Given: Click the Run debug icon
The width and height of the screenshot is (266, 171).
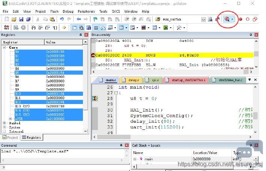Looking at the screenshot, I should coord(16,27).
